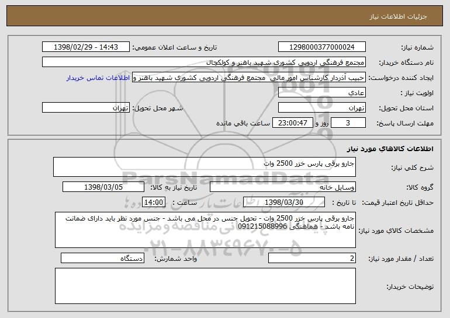Click the label تاریخ و ساعت اعلان عمومی

(175, 48)
